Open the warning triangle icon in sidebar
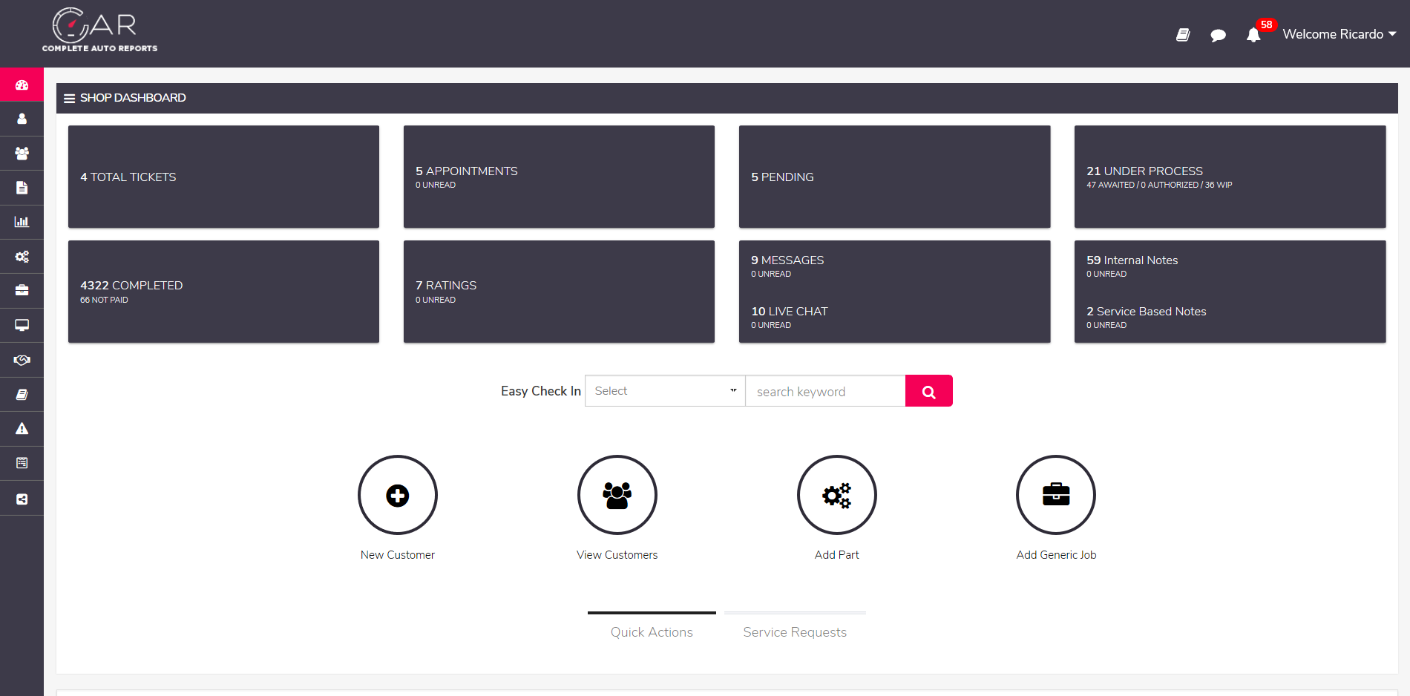This screenshot has width=1410, height=696. tap(22, 429)
